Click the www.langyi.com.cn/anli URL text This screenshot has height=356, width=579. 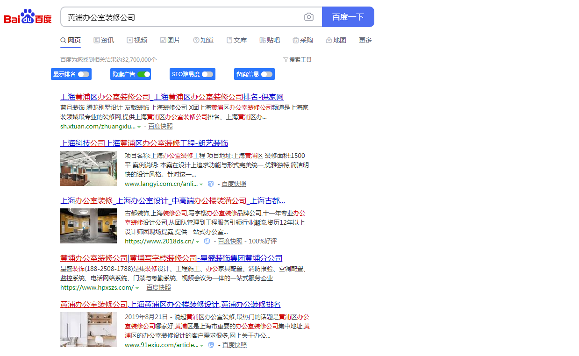(161, 184)
